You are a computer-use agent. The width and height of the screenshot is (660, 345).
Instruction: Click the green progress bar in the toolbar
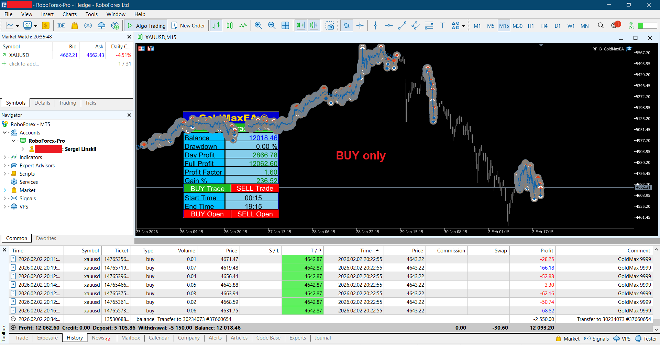tap(648, 26)
